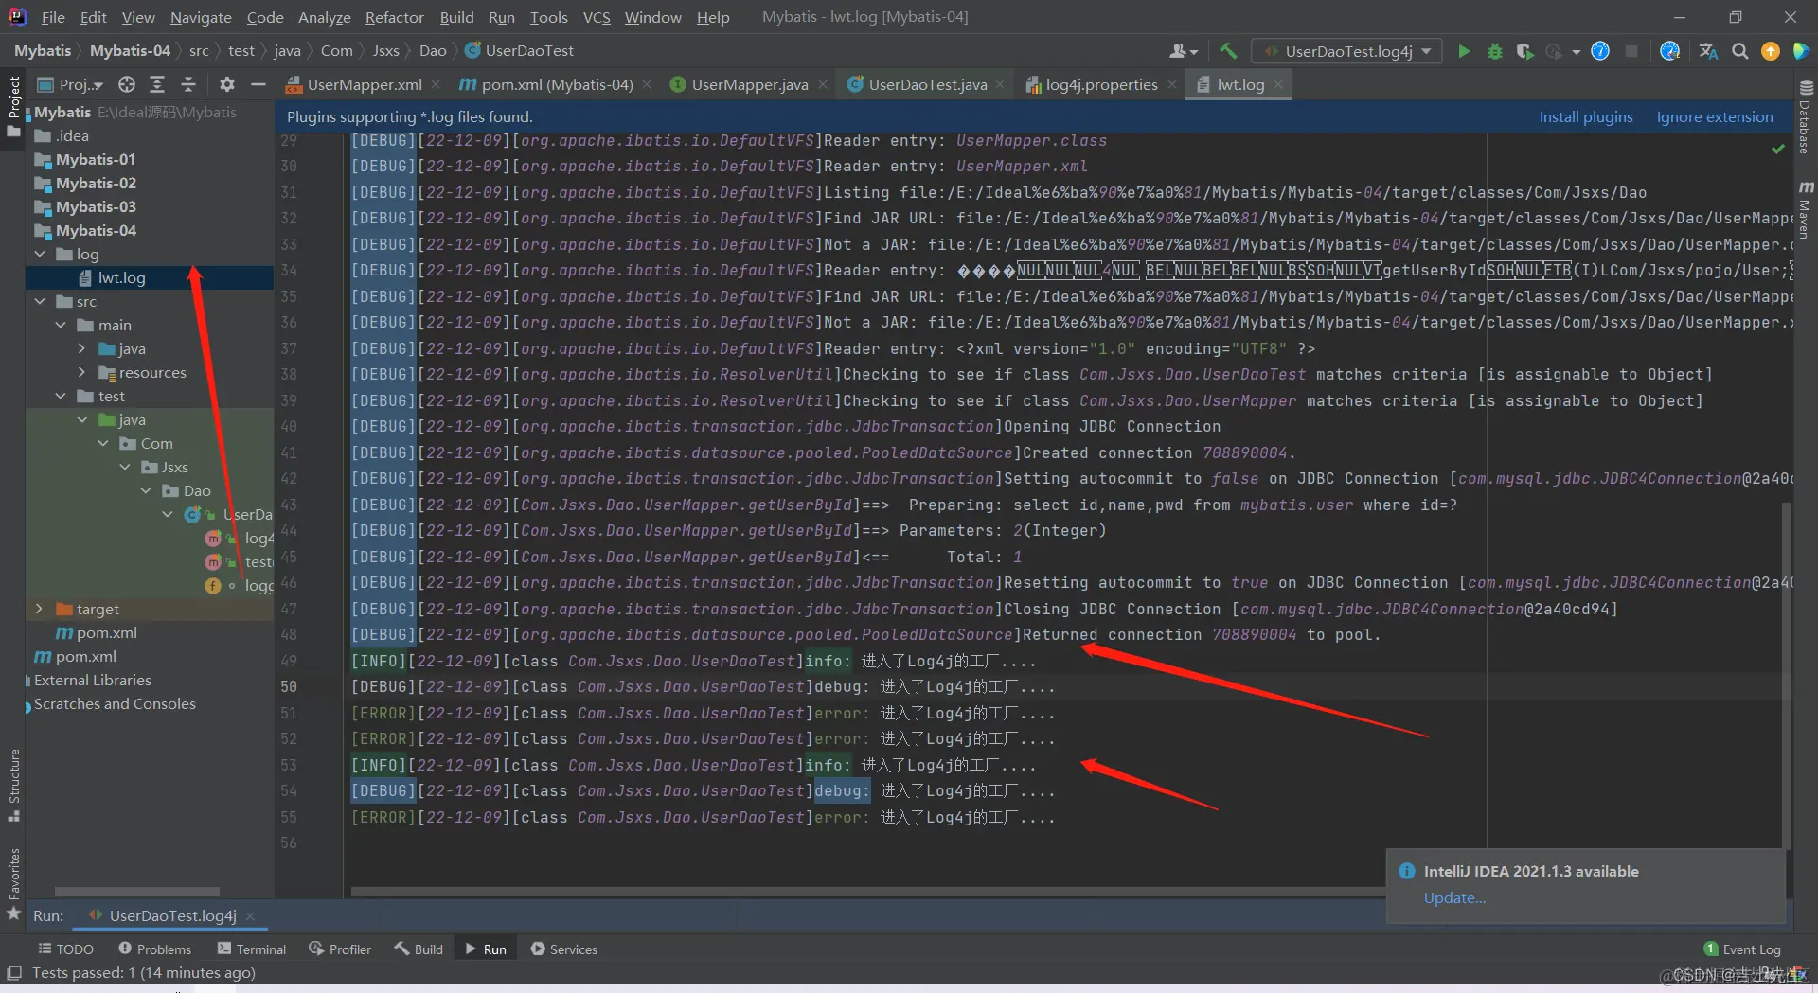Open the Database tool window
The image size is (1818, 993).
tap(1805, 117)
